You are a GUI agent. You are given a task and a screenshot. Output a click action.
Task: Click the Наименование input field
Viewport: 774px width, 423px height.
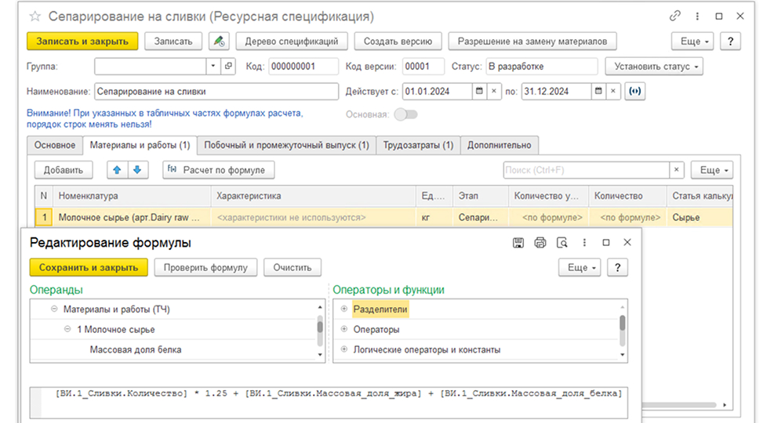[216, 91]
